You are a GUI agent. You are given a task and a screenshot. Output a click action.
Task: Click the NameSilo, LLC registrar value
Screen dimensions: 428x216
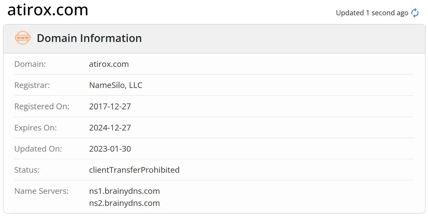pos(116,85)
